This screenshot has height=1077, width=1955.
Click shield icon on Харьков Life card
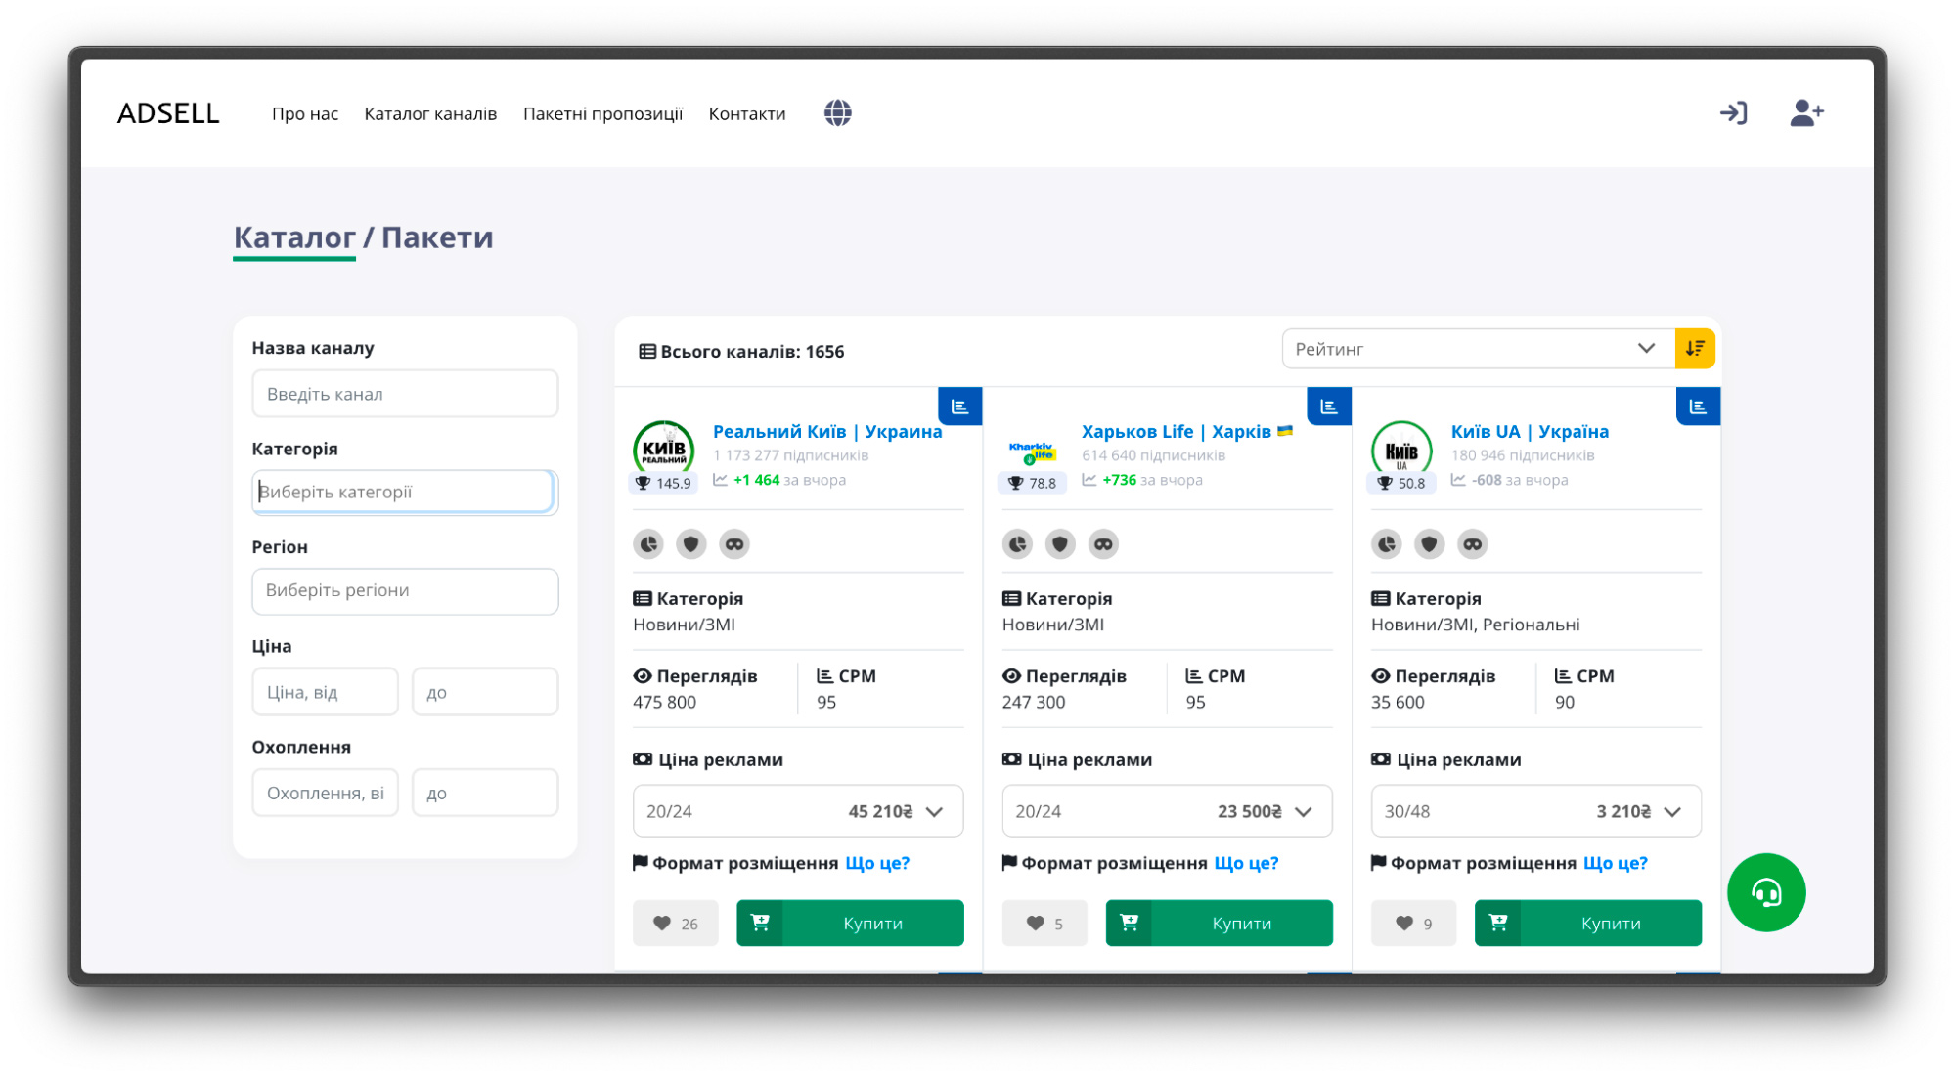(1060, 544)
